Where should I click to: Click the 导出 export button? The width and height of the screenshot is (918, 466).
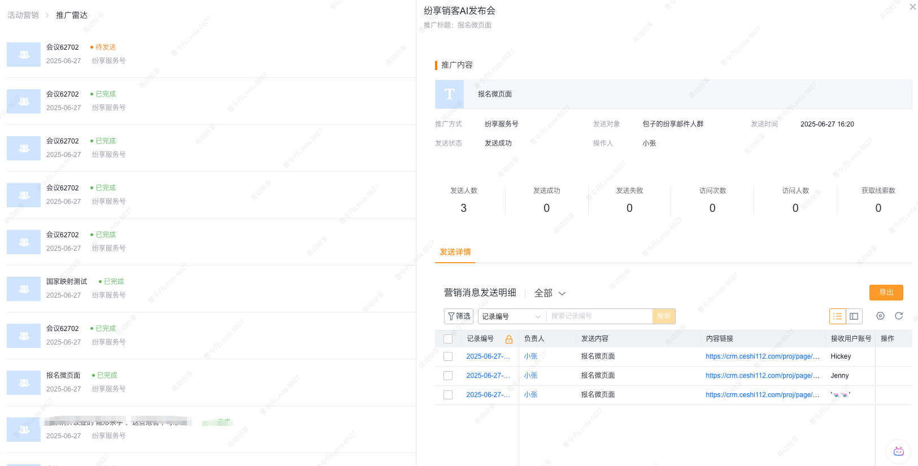click(886, 293)
